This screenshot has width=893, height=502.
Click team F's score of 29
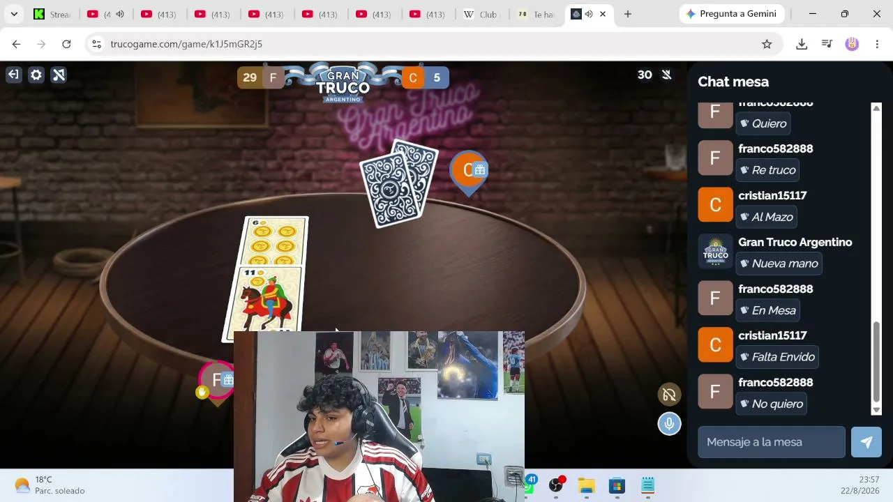[250, 77]
